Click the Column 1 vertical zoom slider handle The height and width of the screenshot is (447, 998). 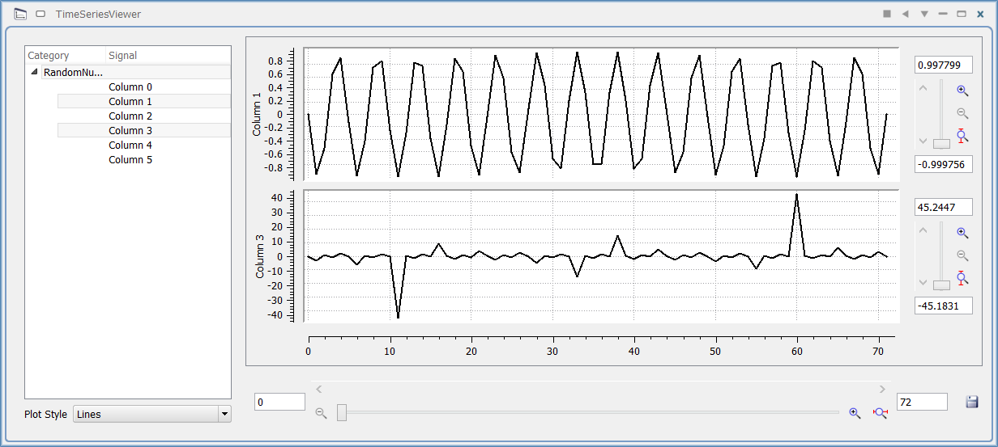(x=941, y=143)
